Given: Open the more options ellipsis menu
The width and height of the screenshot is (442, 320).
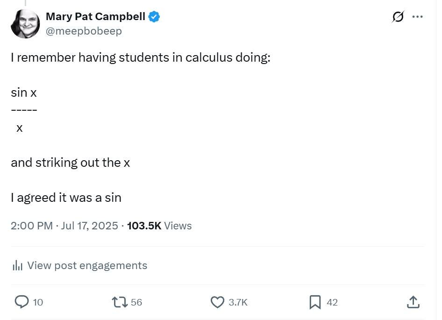Looking at the screenshot, I should click(418, 16).
